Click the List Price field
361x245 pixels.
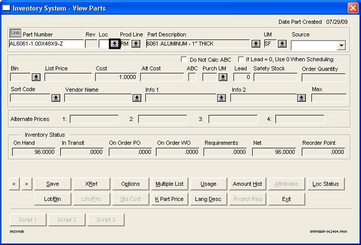click(x=68, y=77)
